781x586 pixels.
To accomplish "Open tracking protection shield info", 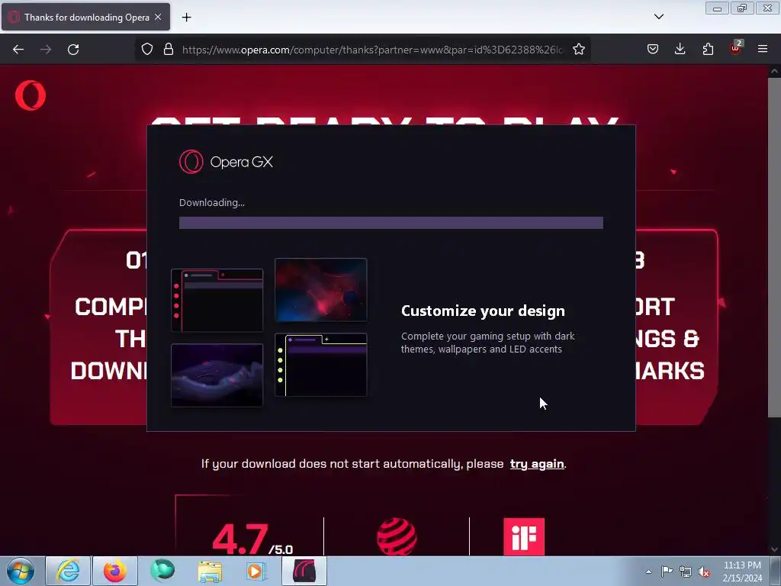I will (147, 50).
